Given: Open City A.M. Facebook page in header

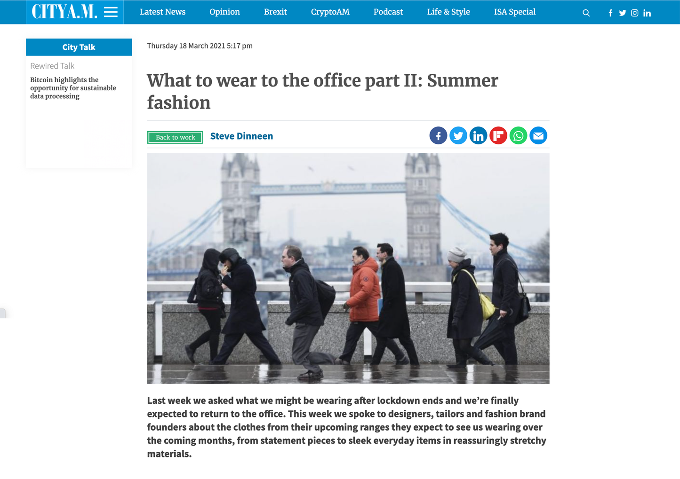Looking at the screenshot, I should pos(610,13).
